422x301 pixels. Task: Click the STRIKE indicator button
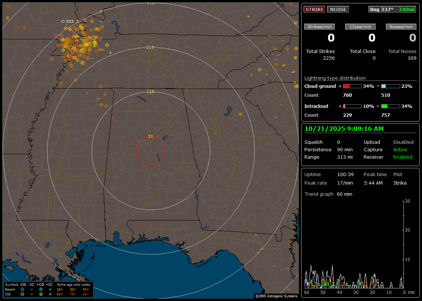click(314, 9)
